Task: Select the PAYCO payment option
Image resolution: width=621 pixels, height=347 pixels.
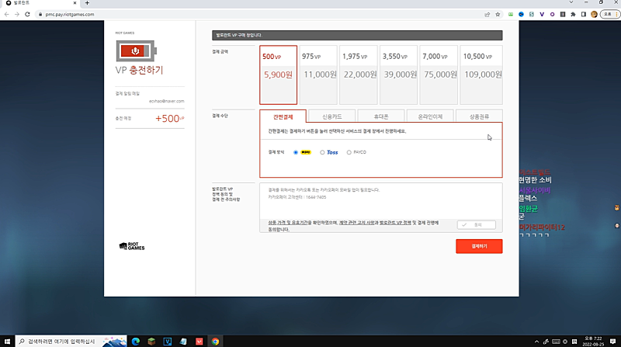Action: [349, 152]
